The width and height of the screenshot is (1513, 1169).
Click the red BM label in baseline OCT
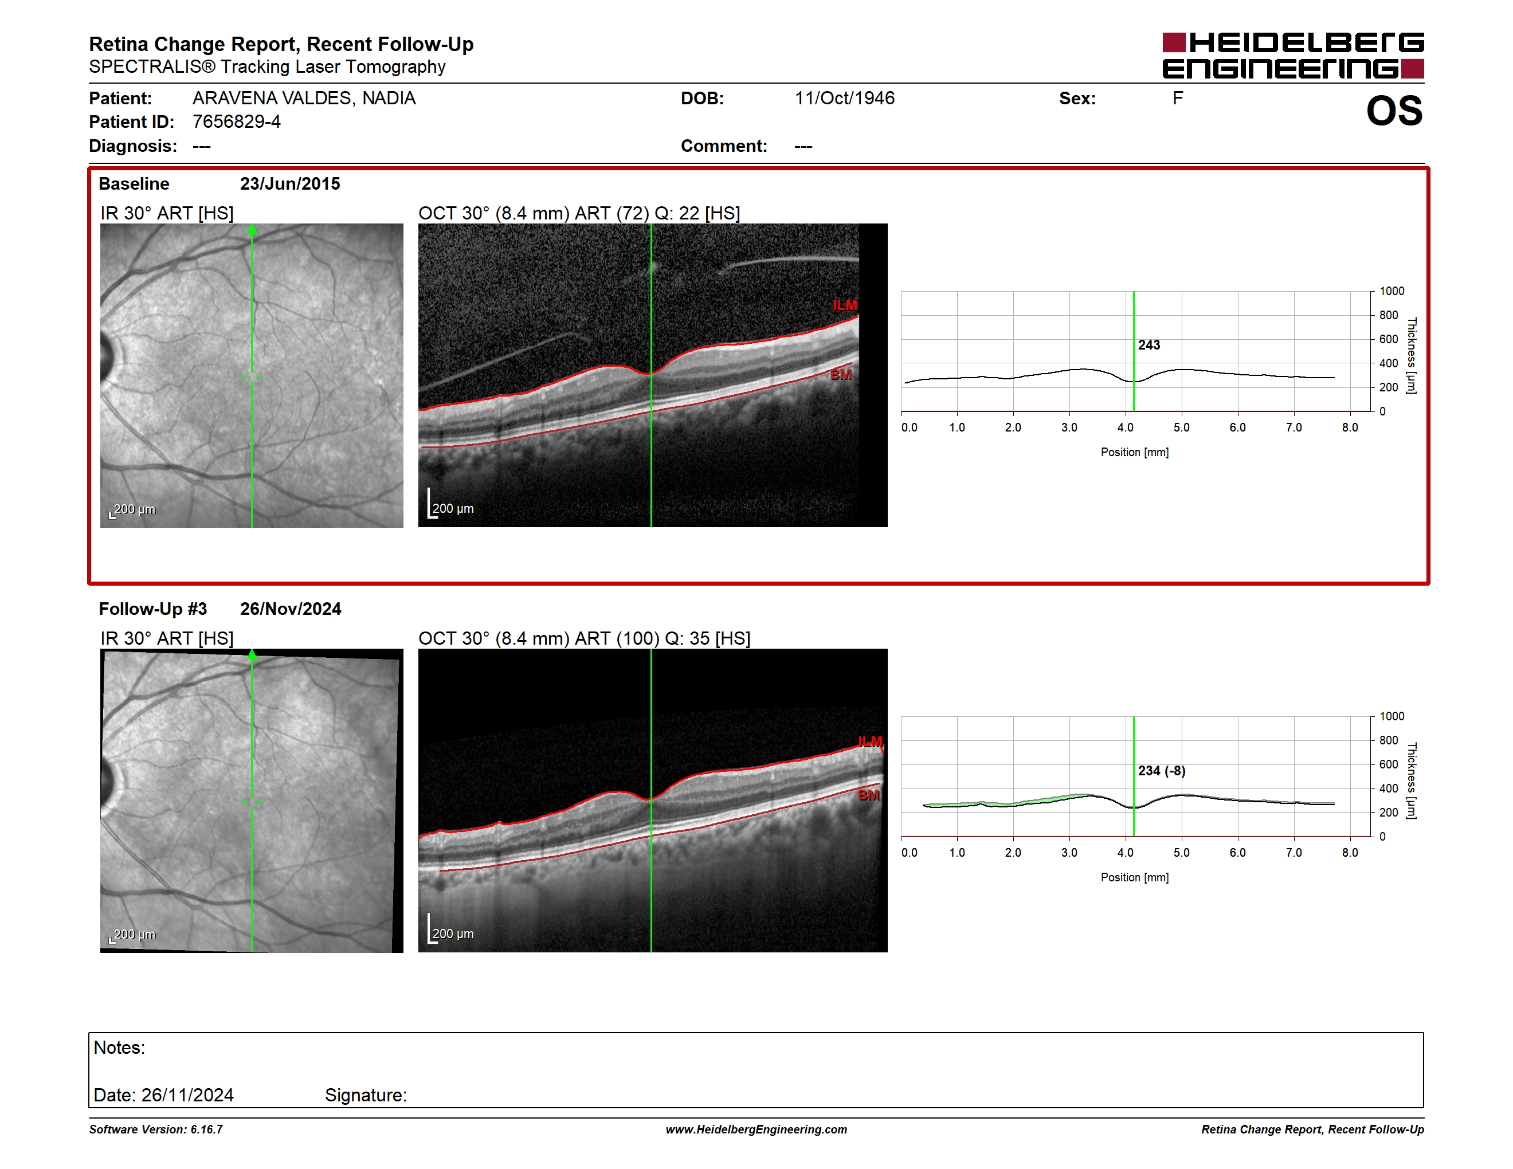pos(841,375)
